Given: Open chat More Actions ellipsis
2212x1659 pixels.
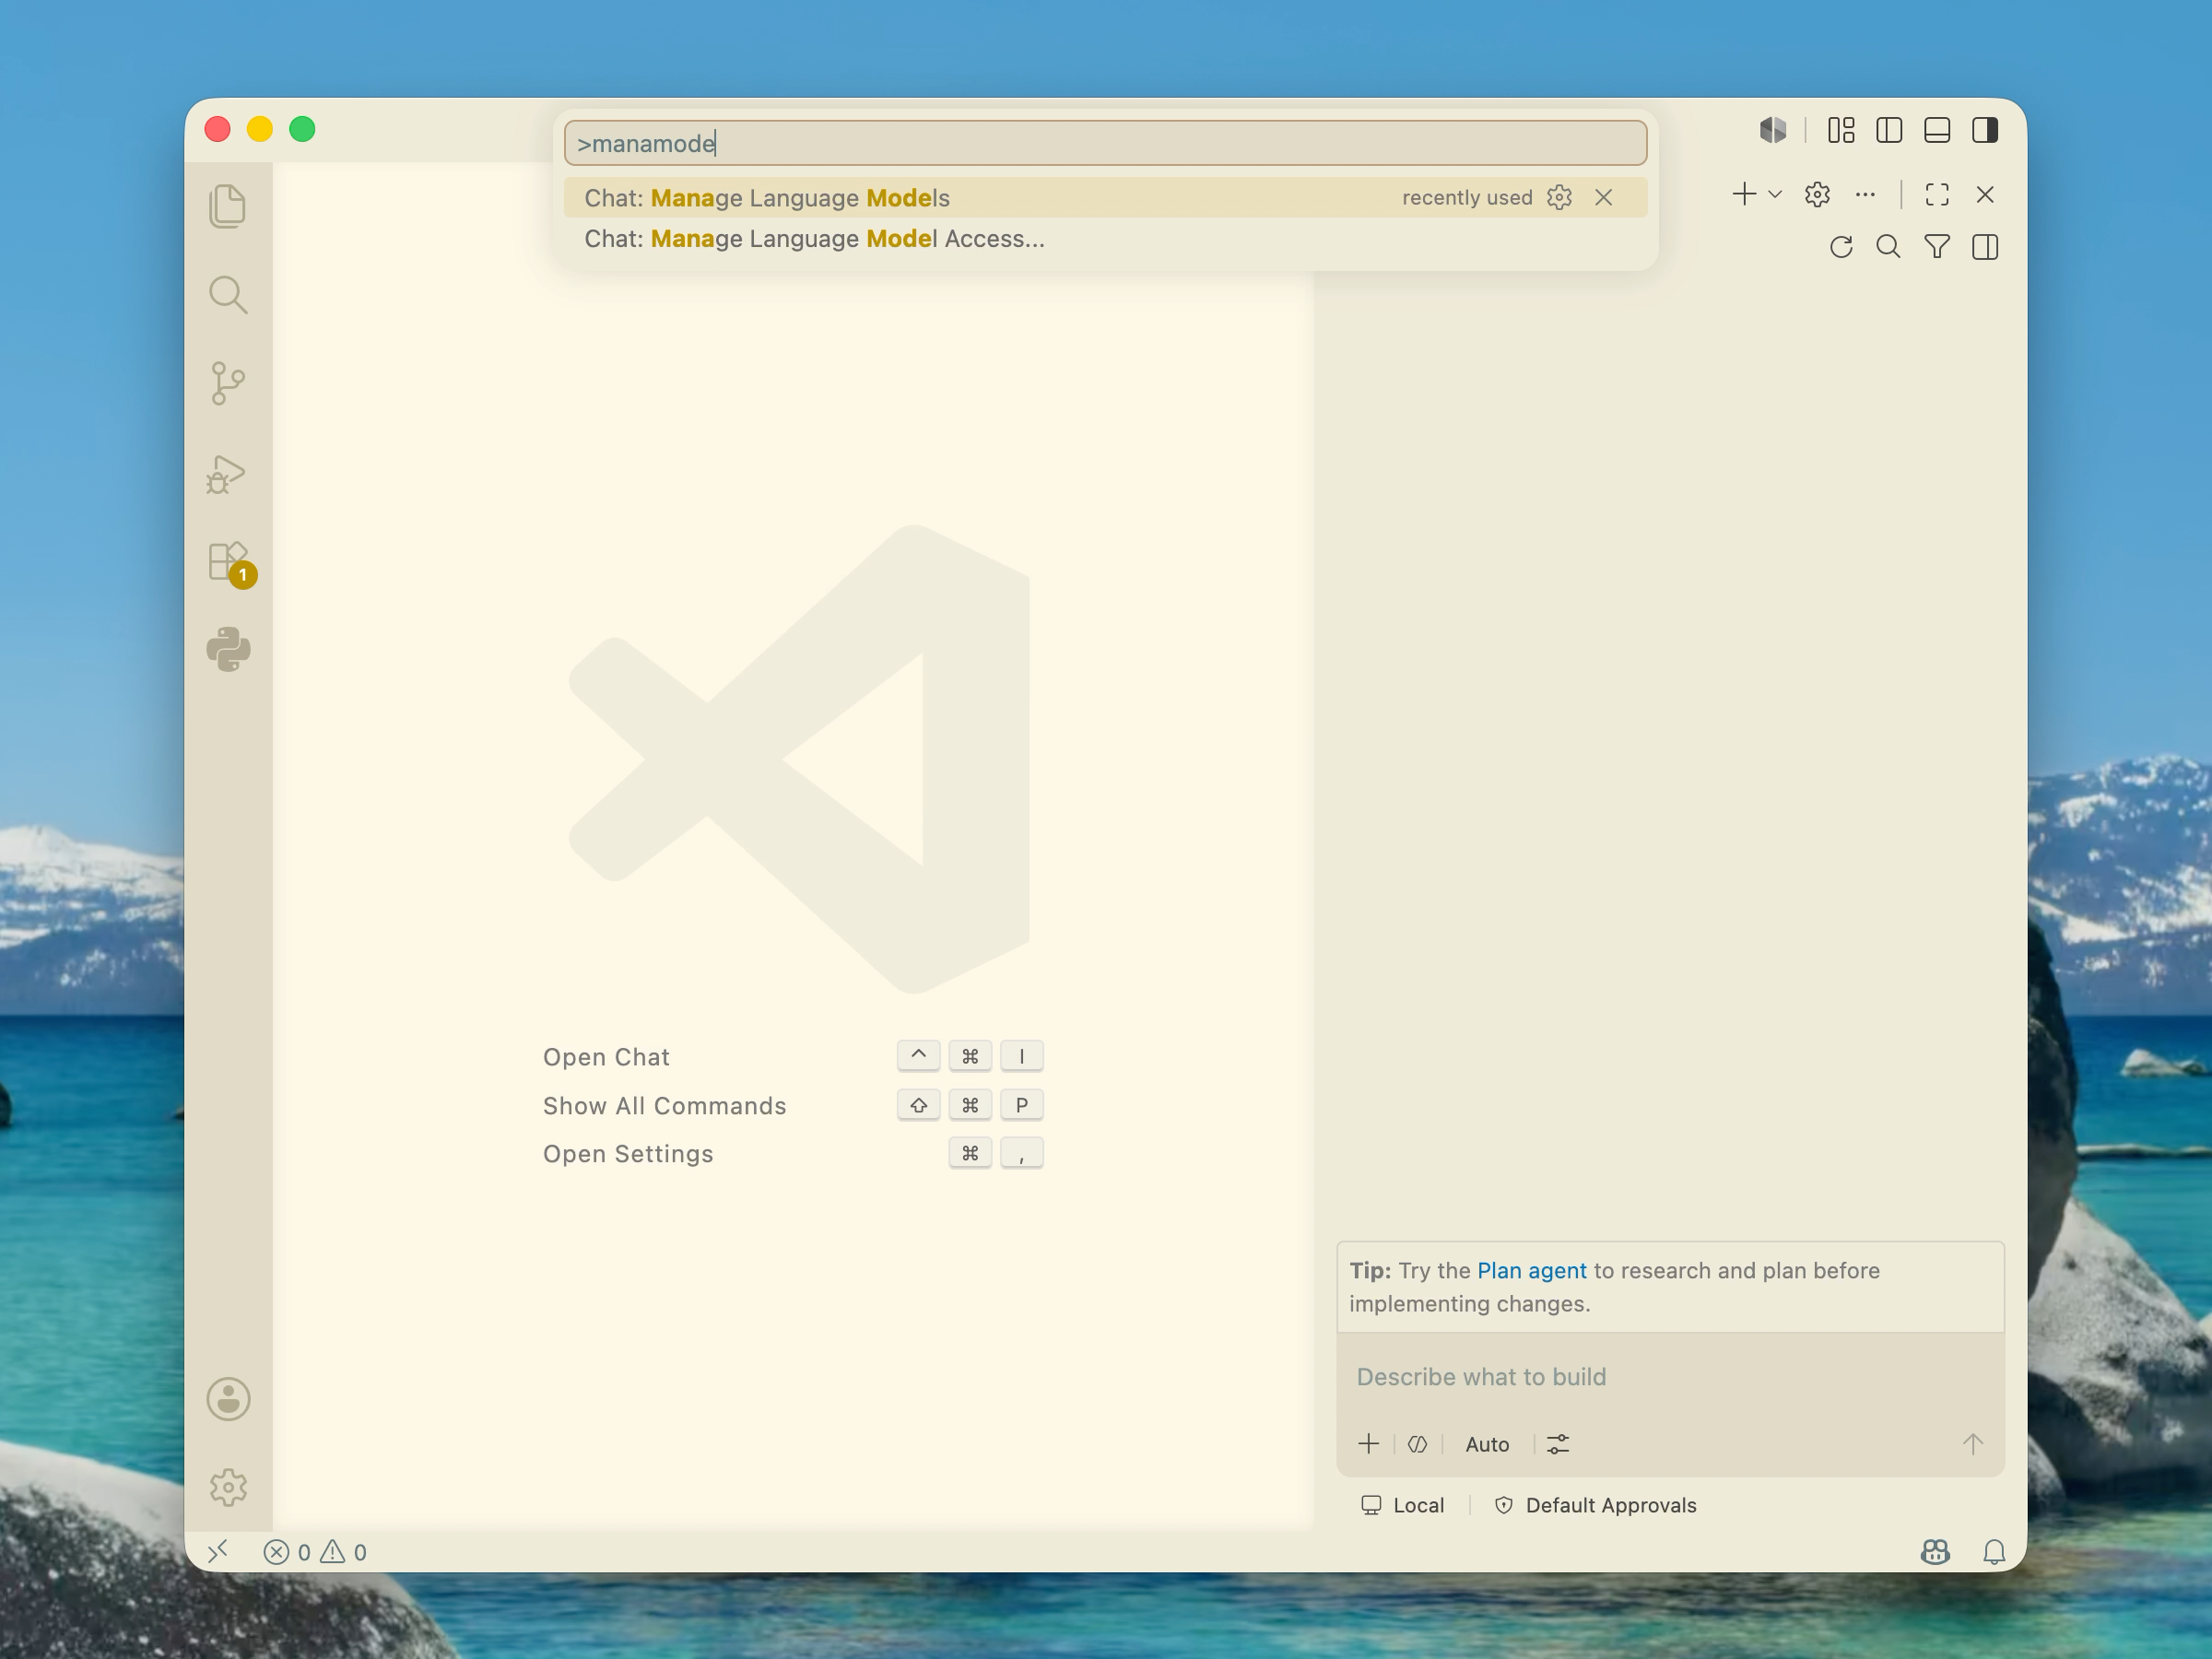Looking at the screenshot, I should (x=1865, y=194).
